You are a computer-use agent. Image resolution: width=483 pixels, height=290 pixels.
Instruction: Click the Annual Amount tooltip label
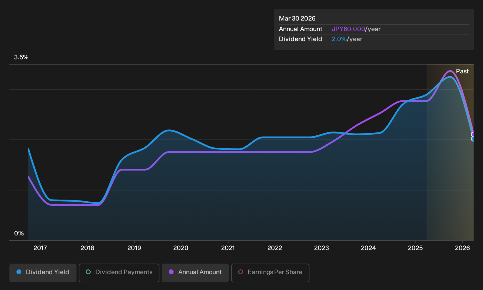[x=300, y=29]
